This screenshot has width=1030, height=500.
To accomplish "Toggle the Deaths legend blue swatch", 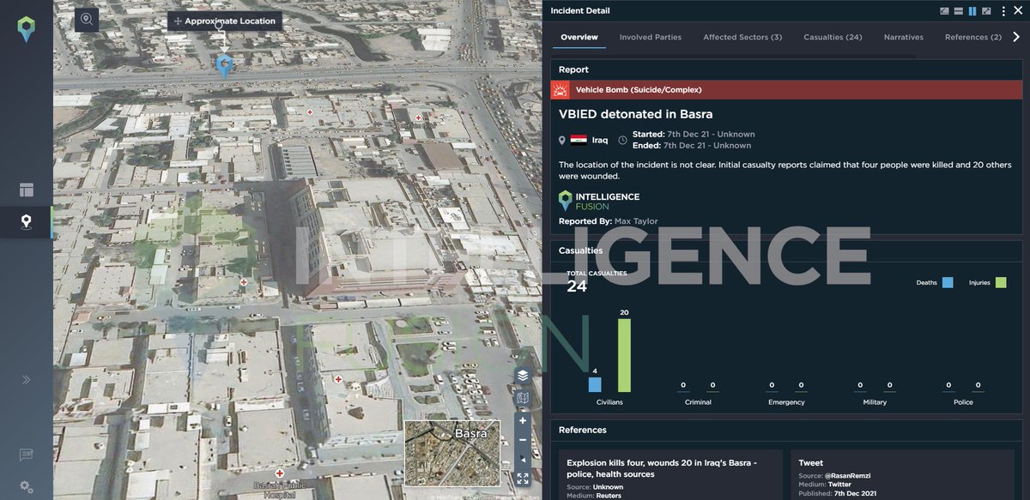I will click(x=948, y=282).
